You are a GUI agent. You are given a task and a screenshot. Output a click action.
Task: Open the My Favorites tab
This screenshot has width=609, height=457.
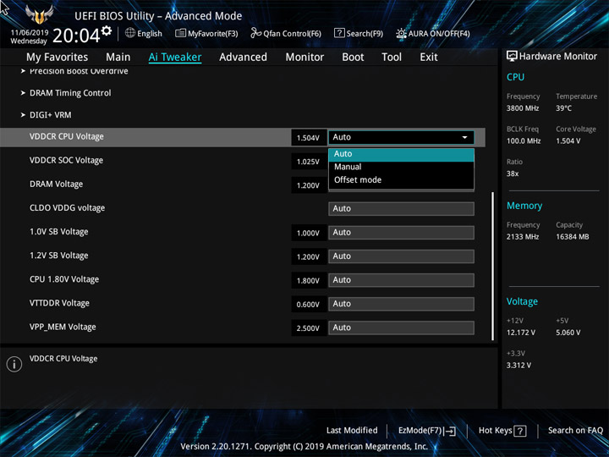58,58
